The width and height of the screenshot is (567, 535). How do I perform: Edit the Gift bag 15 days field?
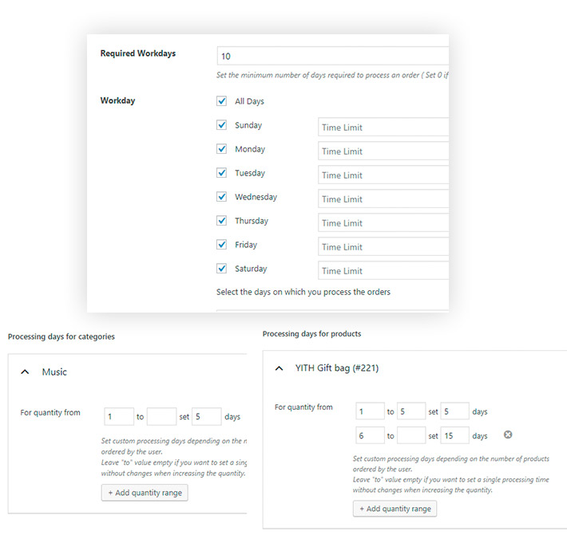pyautogui.click(x=454, y=435)
